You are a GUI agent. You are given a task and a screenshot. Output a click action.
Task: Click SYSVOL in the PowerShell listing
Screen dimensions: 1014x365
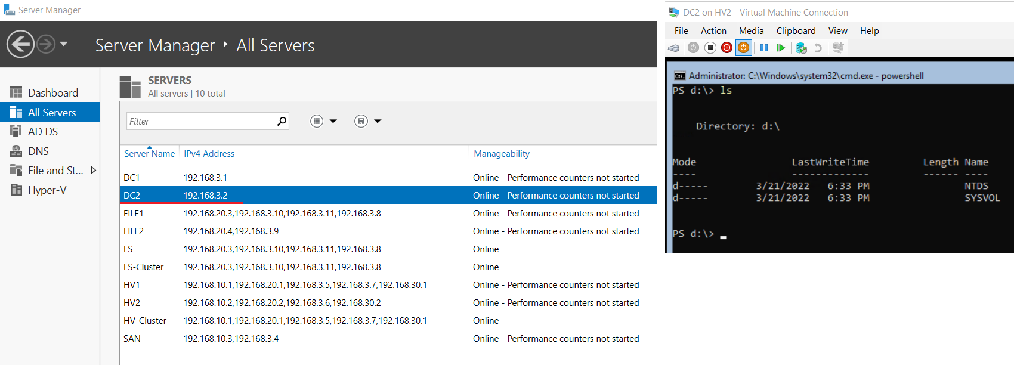[982, 198]
